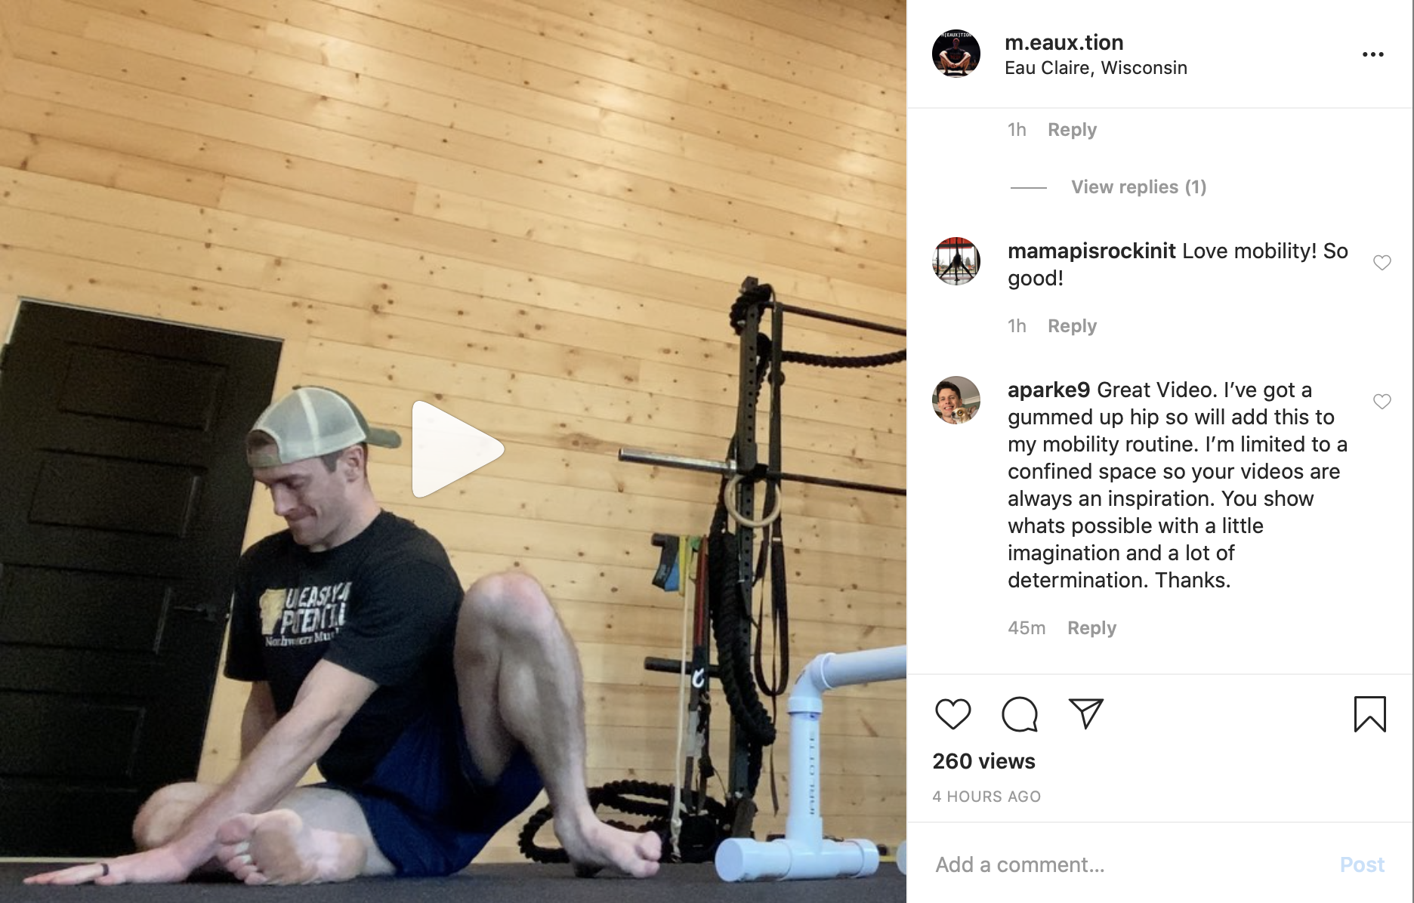The image size is (1414, 903).
Task: Focus the Add a comment field
Action: coord(1125,864)
